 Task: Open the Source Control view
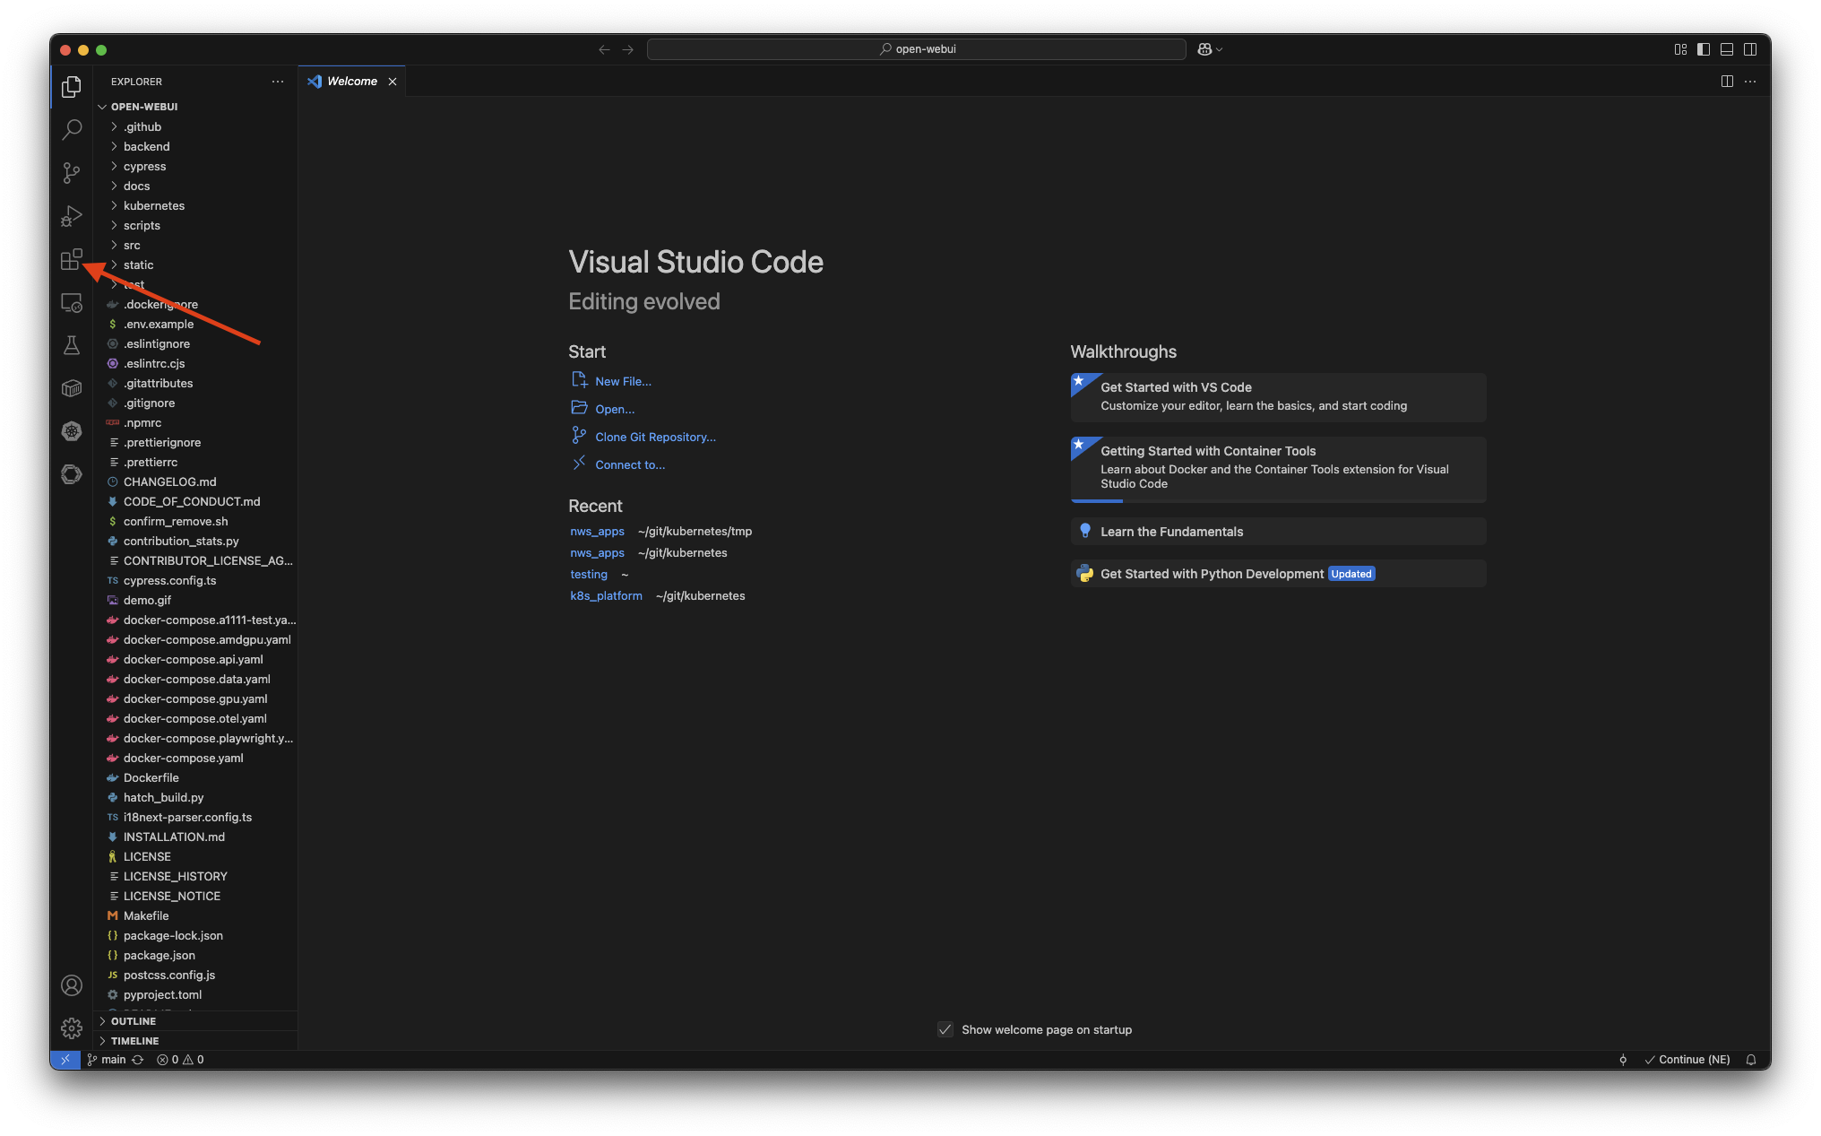click(72, 172)
